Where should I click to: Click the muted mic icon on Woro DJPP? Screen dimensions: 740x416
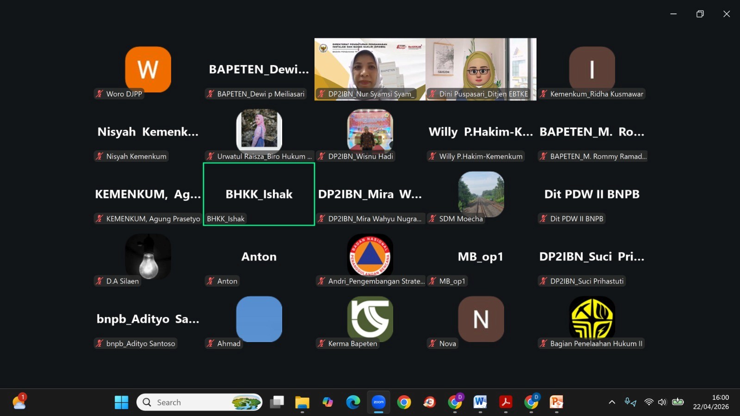tap(99, 94)
